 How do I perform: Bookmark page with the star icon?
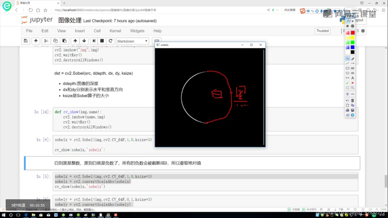(45, 10)
